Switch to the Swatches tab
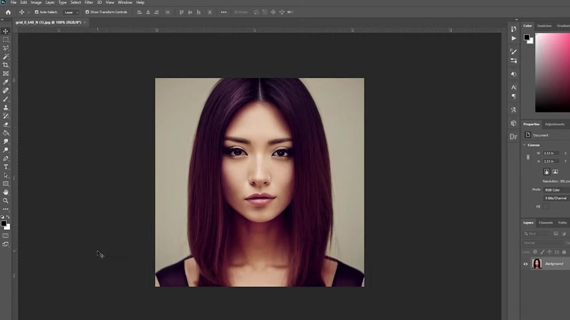Screen dimensions: 570x320 pyautogui.click(x=544, y=26)
